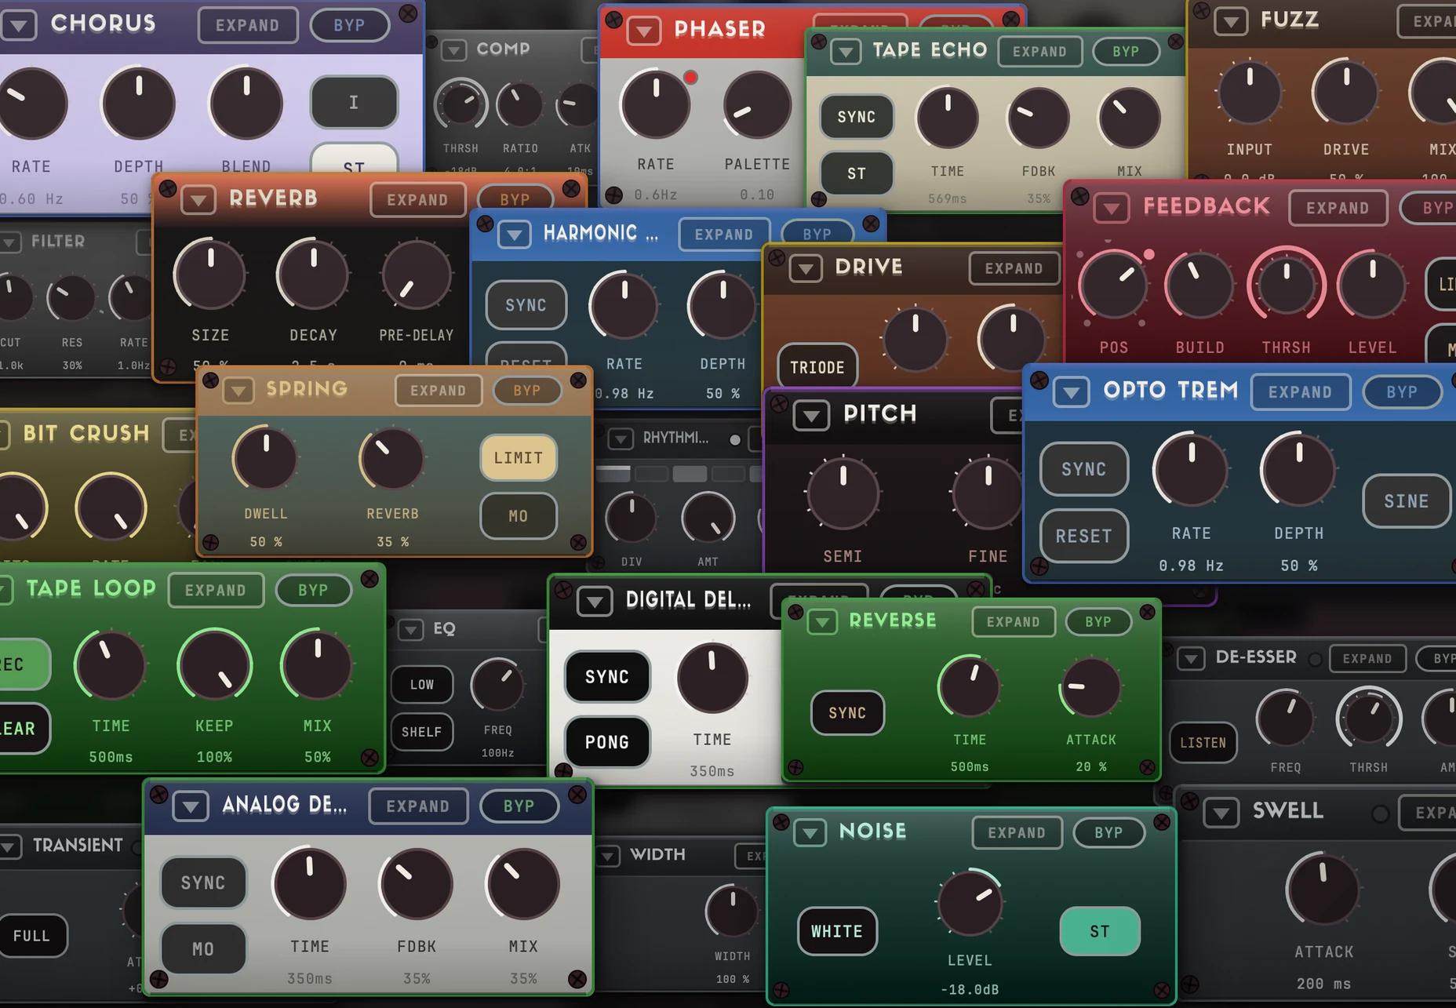Open the Opto Trem dropdown arrow
The width and height of the screenshot is (1456, 1008).
[x=1072, y=391]
